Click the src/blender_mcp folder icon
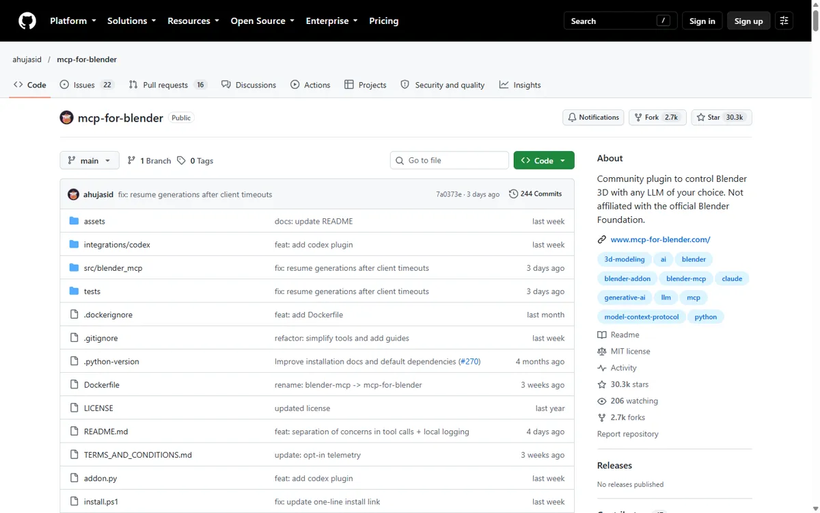Image resolution: width=820 pixels, height=513 pixels. [x=74, y=267]
